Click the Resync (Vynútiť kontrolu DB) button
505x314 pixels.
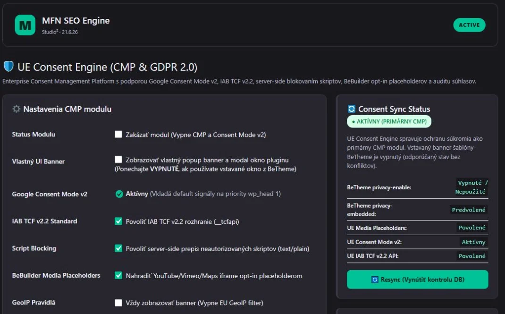(x=417, y=280)
